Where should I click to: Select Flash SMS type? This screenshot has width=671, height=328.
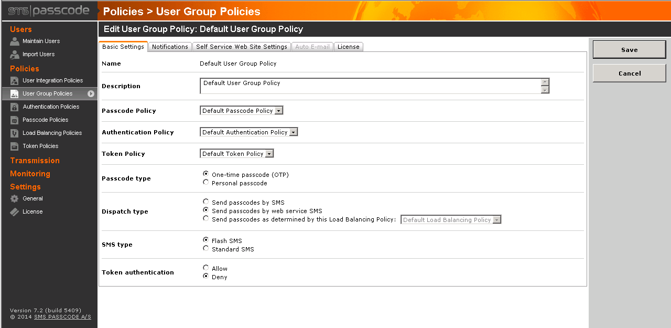pos(206,240)
